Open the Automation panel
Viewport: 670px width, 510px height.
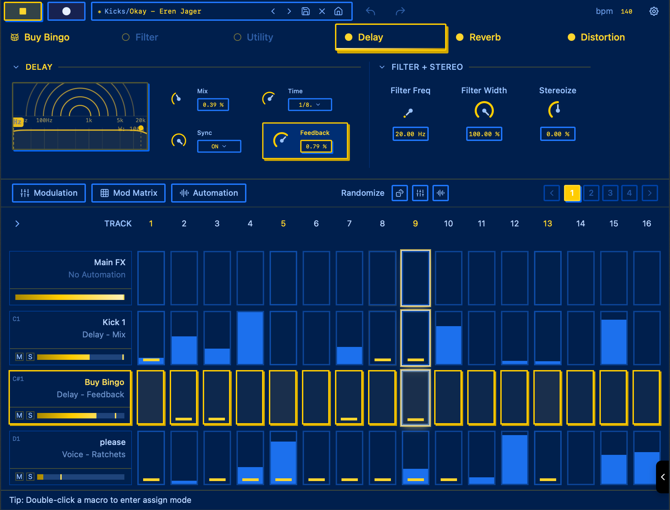click(208, 193)
